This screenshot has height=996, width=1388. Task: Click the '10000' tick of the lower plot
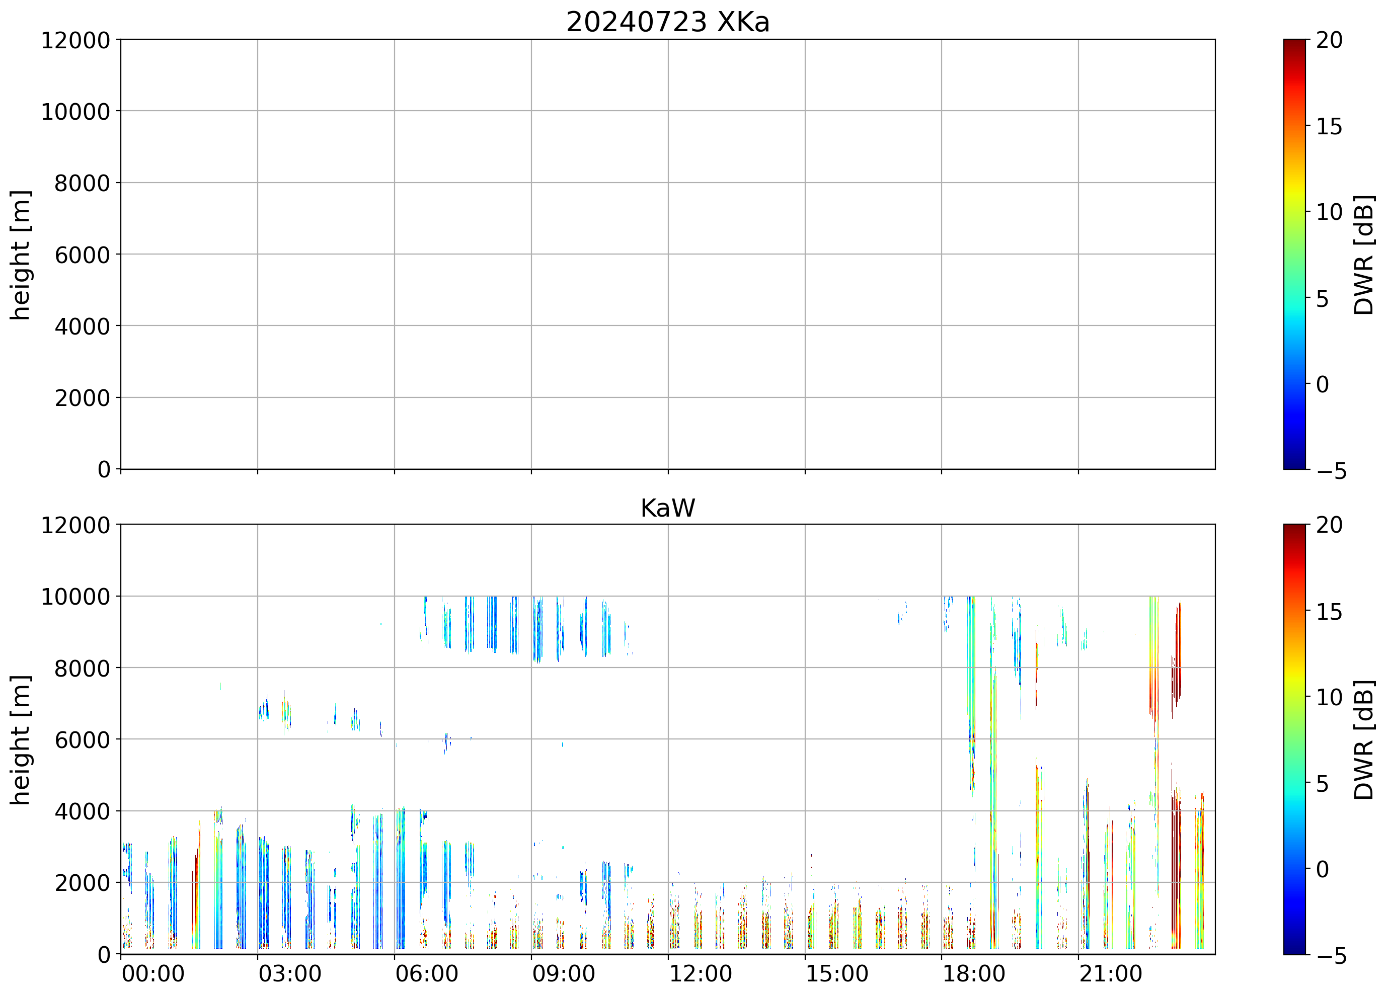pos(75,597)
